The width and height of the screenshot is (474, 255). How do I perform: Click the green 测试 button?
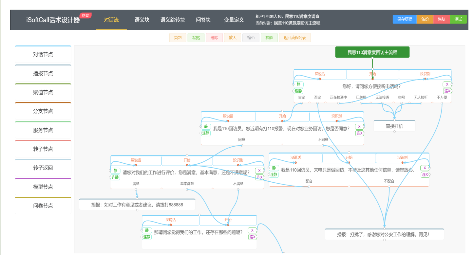(x=458, y=19)
